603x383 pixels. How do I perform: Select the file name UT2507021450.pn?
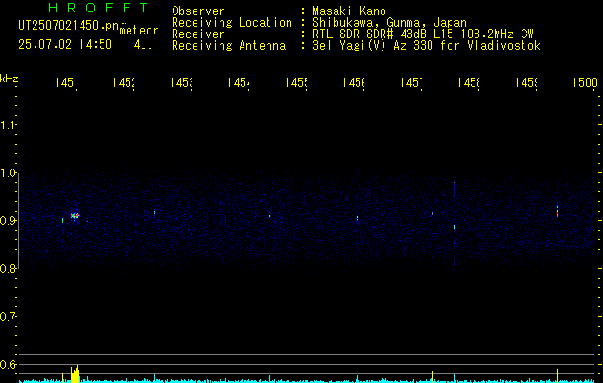coord(68,25)
